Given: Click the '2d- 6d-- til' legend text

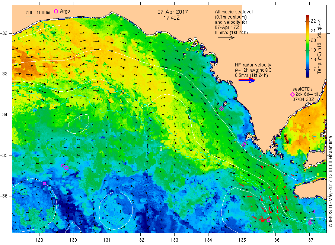Looking at the screenshot, I should tap(307, 94).
